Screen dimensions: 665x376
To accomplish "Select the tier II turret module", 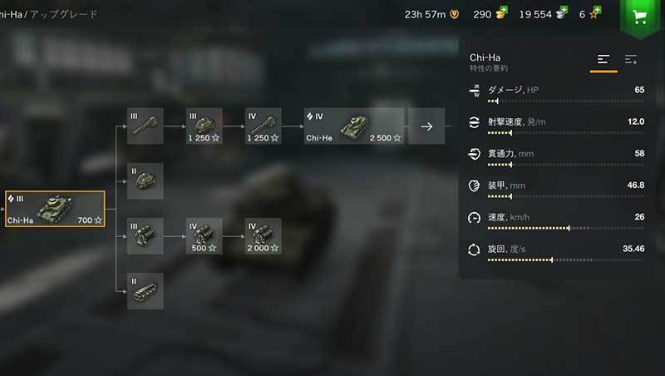I will click(x=145, y=181).
